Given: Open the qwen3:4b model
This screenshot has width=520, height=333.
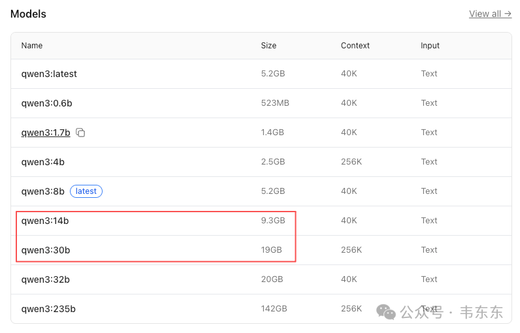Looking at the screenshot, I should click(42, 162).
